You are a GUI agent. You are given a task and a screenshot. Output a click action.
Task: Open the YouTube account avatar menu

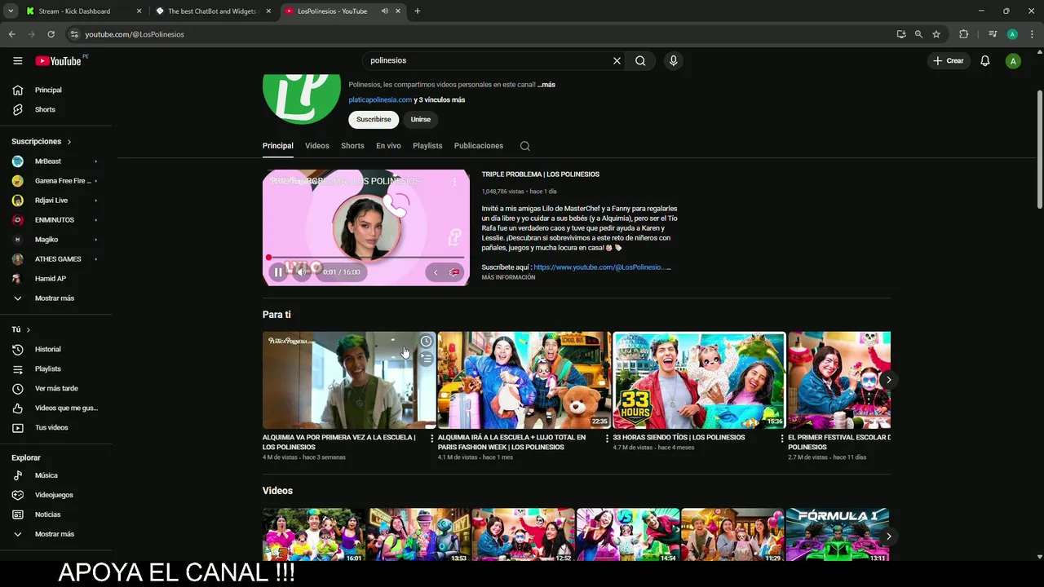pyautogui.click(x=1012, y=60)
